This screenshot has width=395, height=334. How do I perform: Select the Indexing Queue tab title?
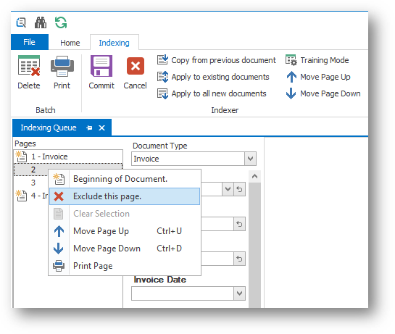(x=49, y=128)
